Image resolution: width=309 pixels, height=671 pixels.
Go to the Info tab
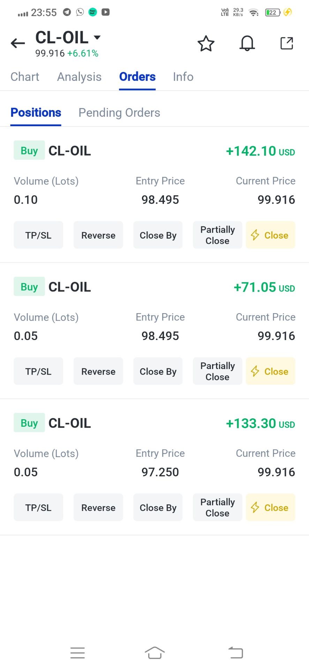coord(183,77)
